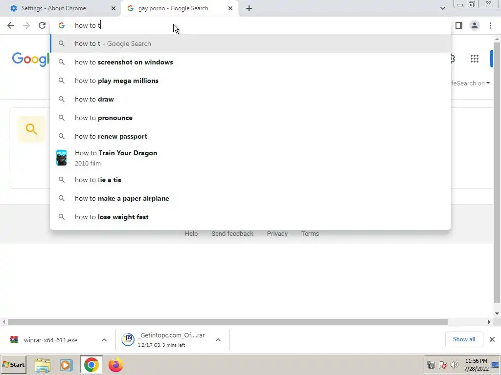Image resolution: width=501 pixels, height=375 pixels.
Task: Click the volume speaker tray icon
Action: coord(454,365)
